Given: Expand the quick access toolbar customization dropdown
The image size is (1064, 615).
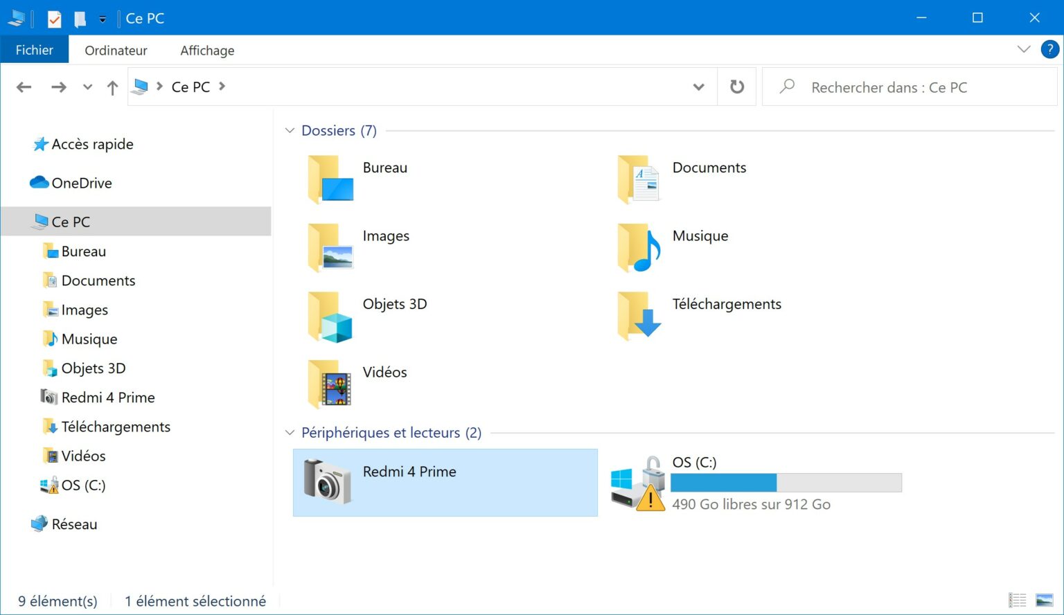Looking at the screenshot, I should coord(101,18).
